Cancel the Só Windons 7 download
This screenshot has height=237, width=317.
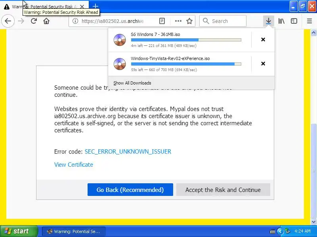click(263, 39)
